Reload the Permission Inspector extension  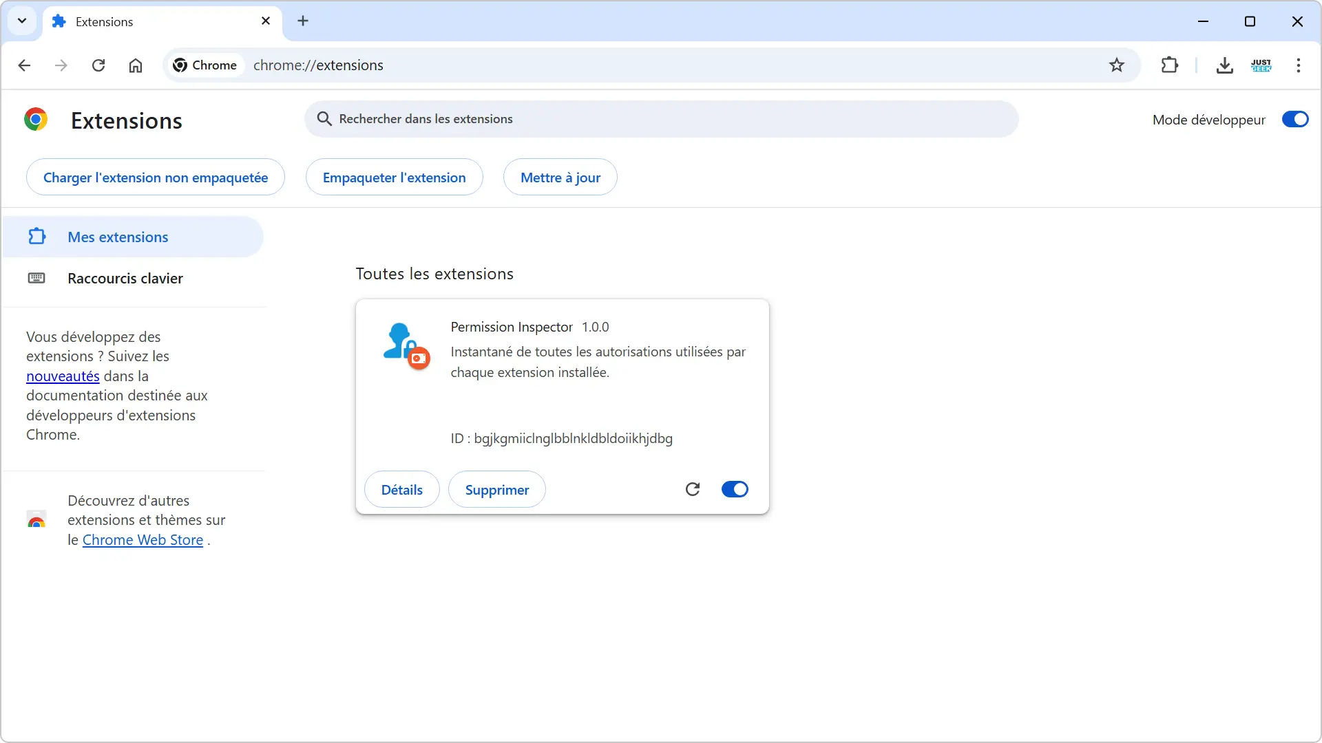[x=693, y=489]
